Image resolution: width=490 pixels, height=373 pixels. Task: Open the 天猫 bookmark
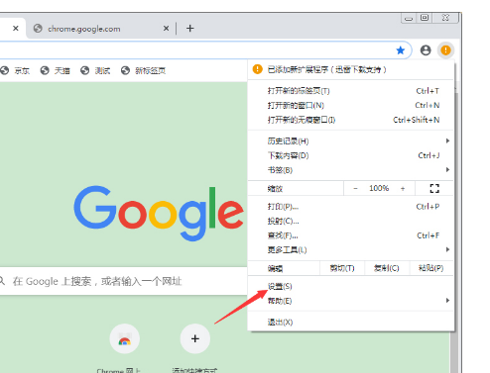(x=56, y=70)
